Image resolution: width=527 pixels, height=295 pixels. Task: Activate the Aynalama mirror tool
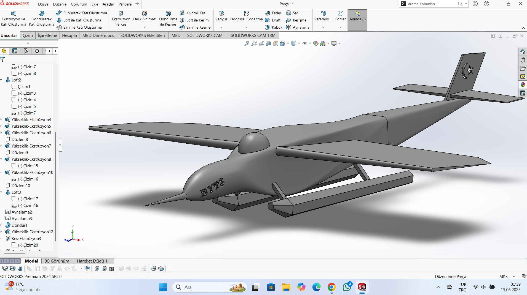298,27
